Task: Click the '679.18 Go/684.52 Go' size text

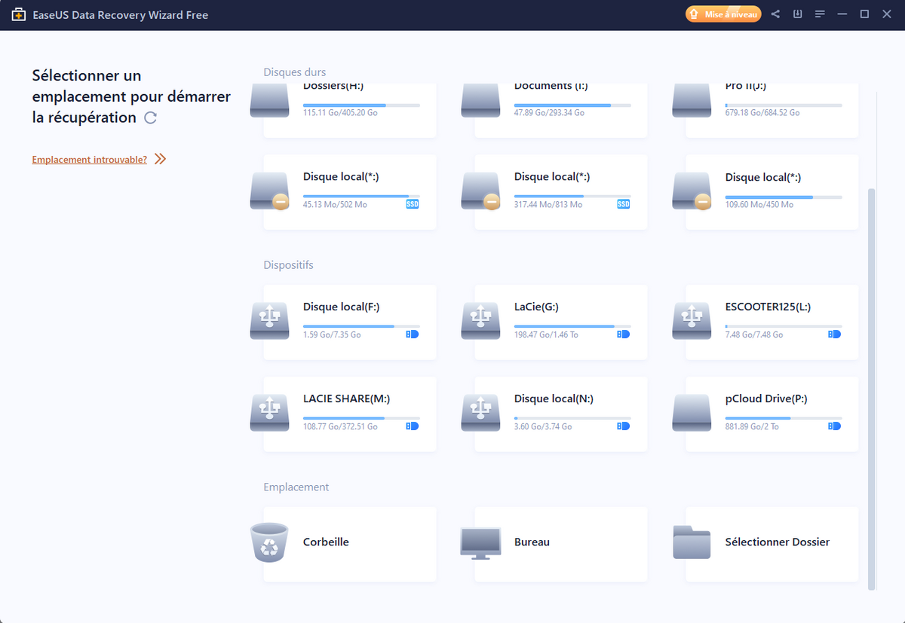Action: pyautogui.click(x=762, y=112)
